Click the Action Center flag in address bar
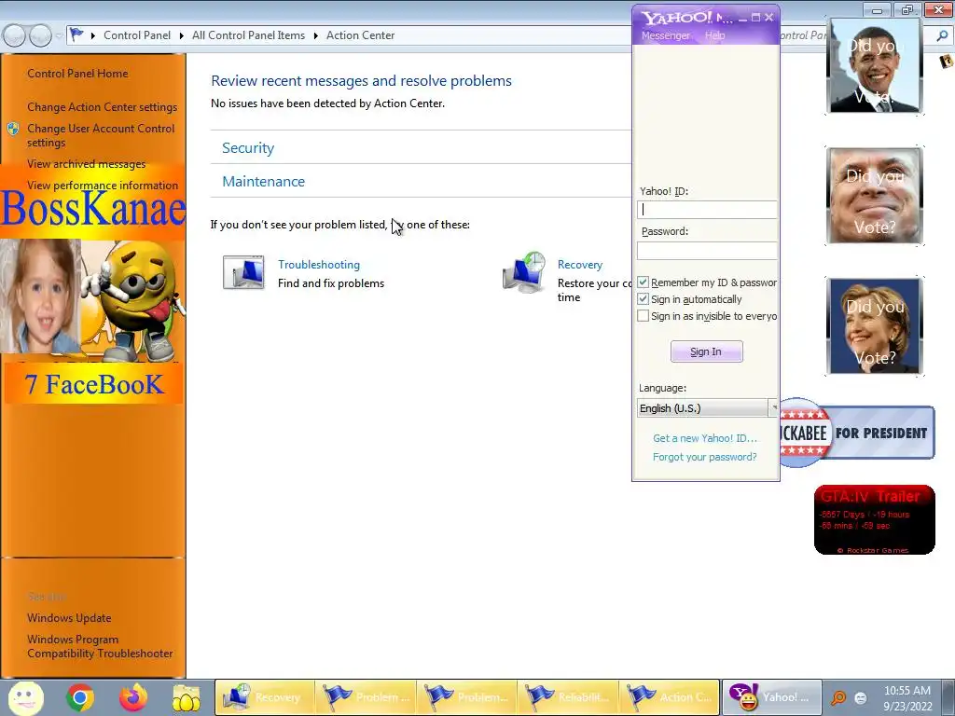The height and width of the screenshot is (716, 955). click(x=76, y=34)
